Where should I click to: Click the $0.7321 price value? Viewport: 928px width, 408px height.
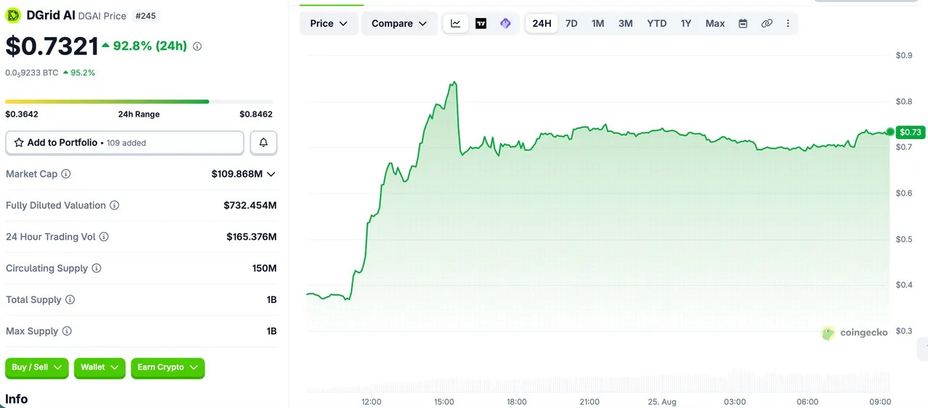[x=51, y=46]
